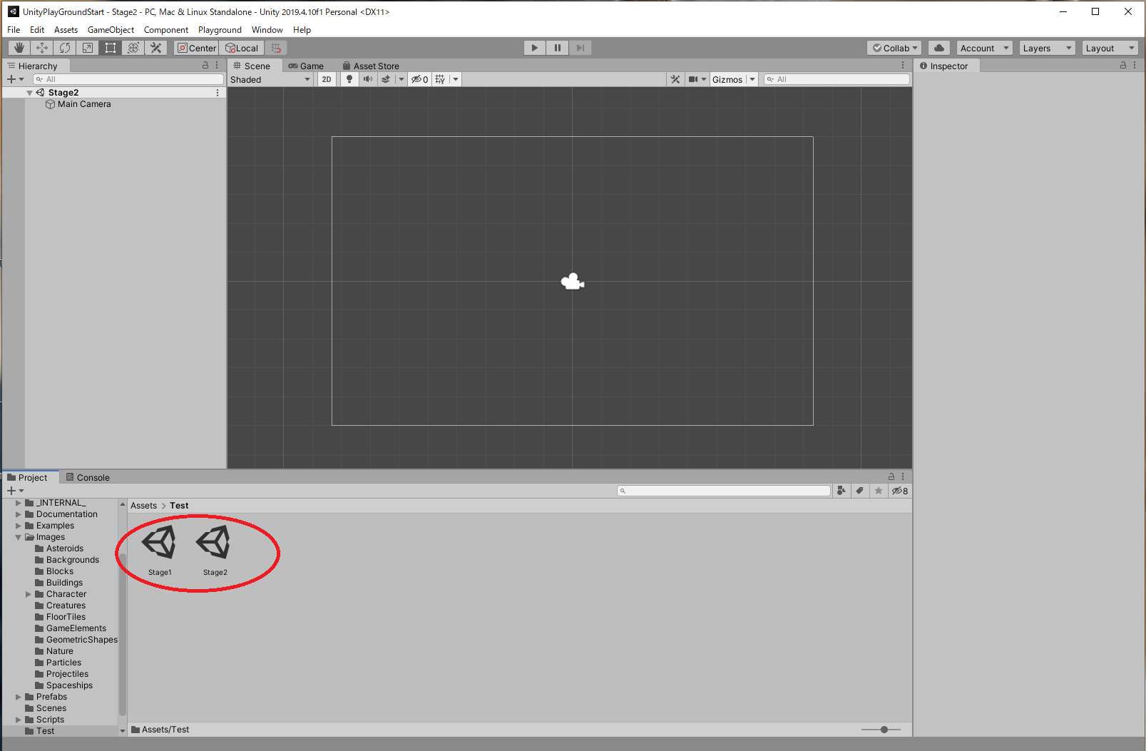The width and height of the screenshot is (1146, 751).
Task: Open Layout dropdown
Action: (x=1110, y=48)
